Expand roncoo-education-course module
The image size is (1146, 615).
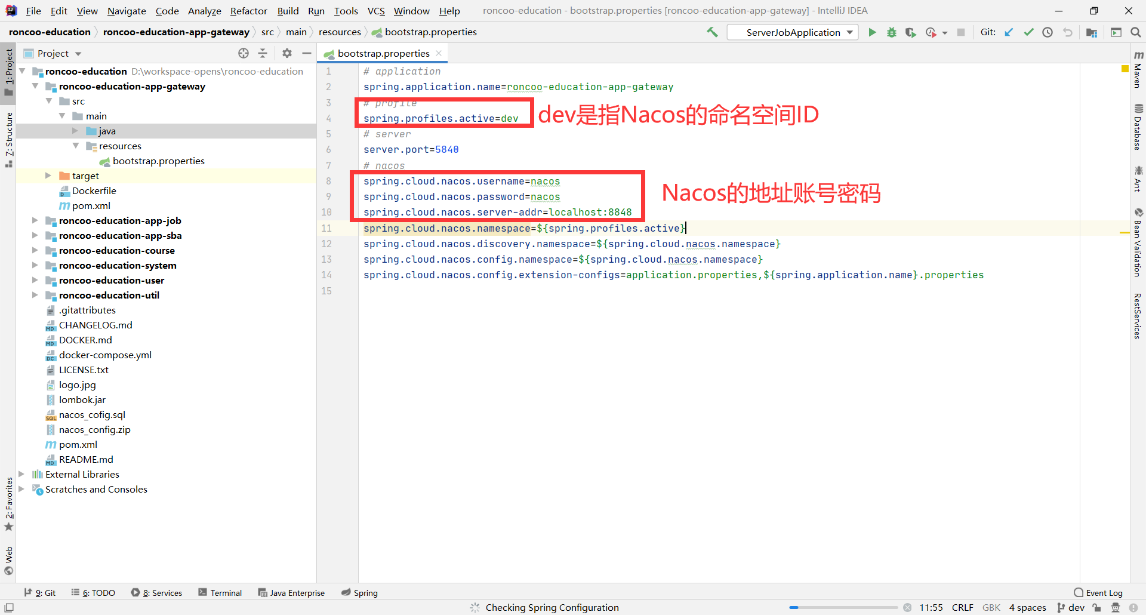[x=35, y=250]
